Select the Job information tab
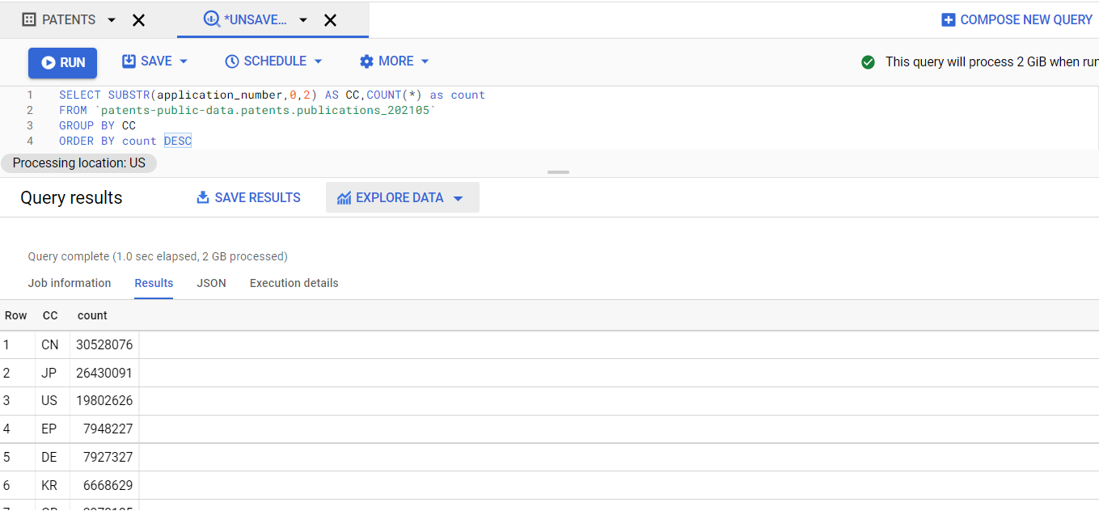Viewport: 1099px width, 511px height. (x=69, y=283)
